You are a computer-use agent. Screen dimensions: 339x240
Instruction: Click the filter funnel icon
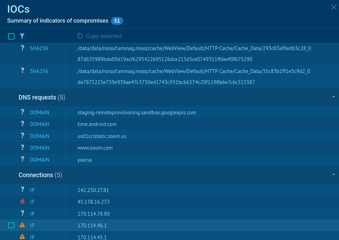click(x=22, y=36)
